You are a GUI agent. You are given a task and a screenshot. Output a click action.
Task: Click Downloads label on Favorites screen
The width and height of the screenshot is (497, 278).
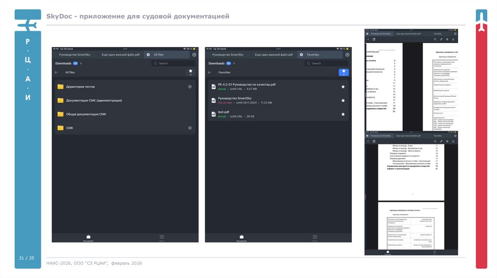point(216,63)
